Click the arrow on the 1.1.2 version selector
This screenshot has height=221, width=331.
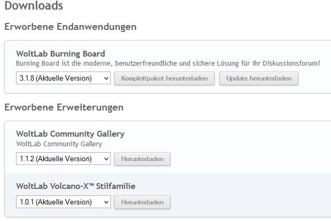(106, 159)
